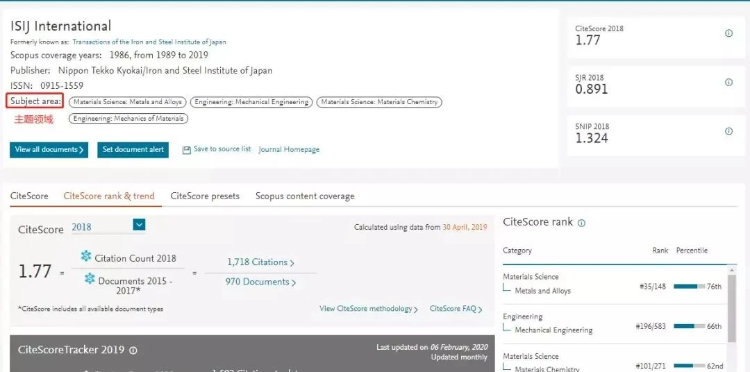Click Materials Science: Materials Chemistry tag
Viewport: 750px width, 372px height.
379,102
